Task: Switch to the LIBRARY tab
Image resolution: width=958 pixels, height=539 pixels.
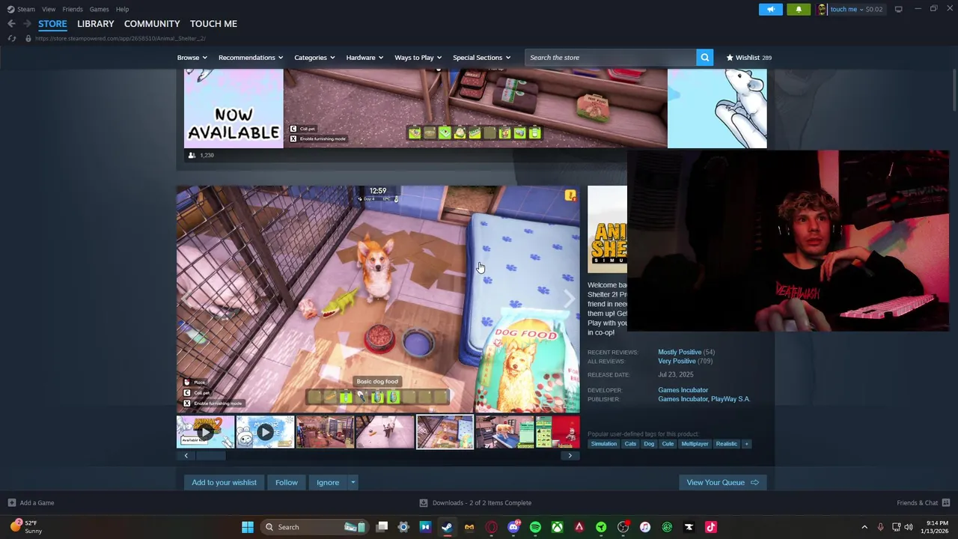Action: pyautogui.click(x=96, y=24)
